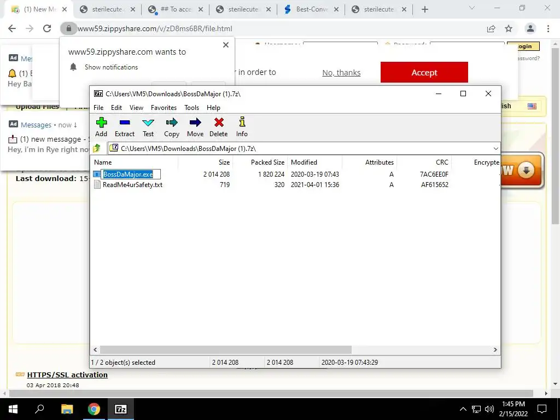Click the network tray icon
Image resolution: width=560 pixels, height=420 pixels.
pyautogui.click(x=476, y=409)
